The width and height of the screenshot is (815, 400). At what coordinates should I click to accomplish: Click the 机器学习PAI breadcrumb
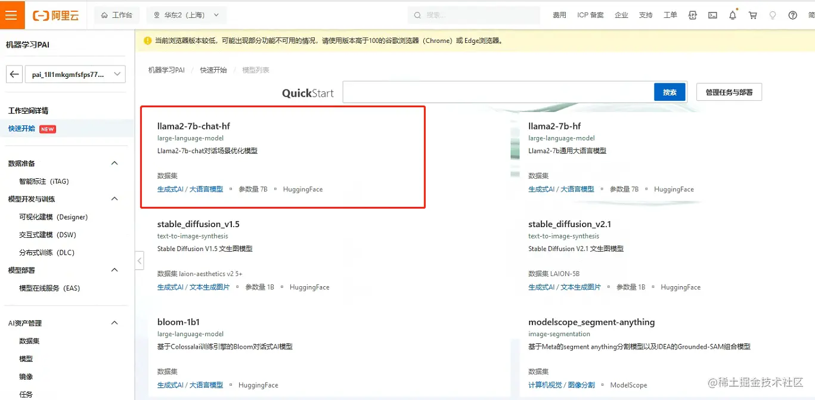(x=166, y=70)
